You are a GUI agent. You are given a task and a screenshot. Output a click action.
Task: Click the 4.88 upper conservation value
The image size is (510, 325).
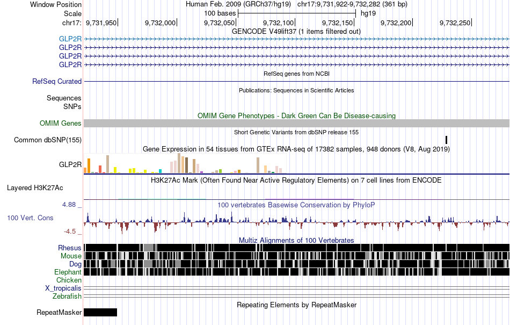pyautogui.click(x=69, y=205)
